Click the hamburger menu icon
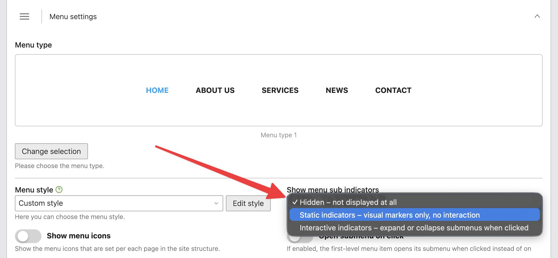Image resolution: width=558 pixels, height=258 pixels. point(24,16)
